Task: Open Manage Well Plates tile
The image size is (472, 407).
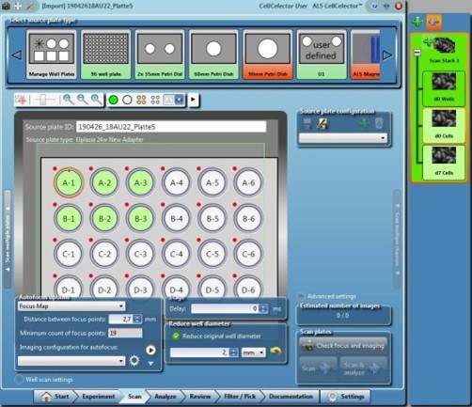Action: pos(52,55)
